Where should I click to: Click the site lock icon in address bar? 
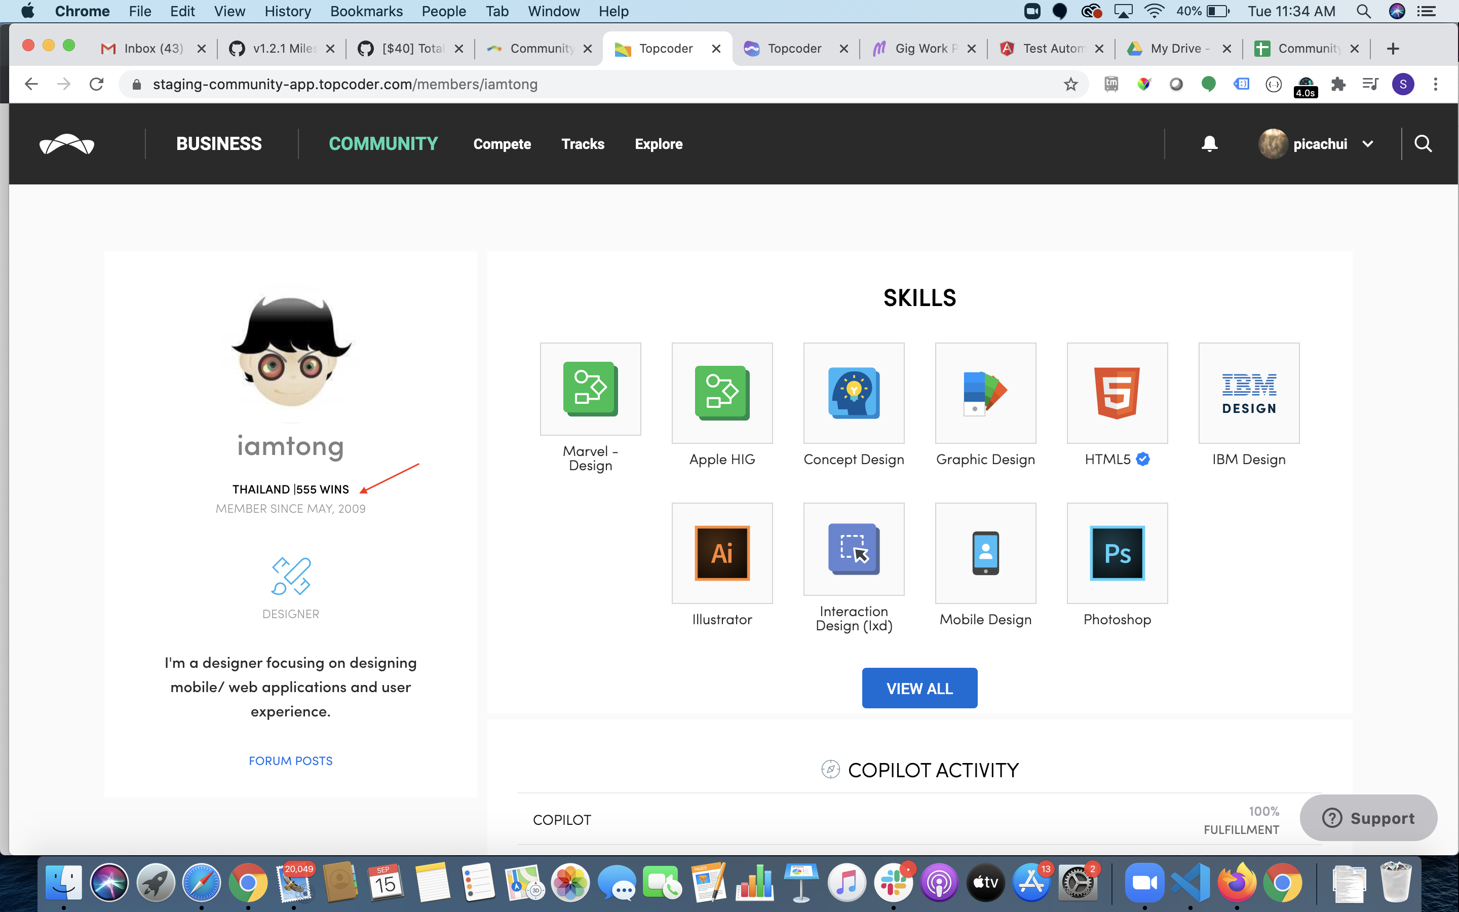(136, 84)
